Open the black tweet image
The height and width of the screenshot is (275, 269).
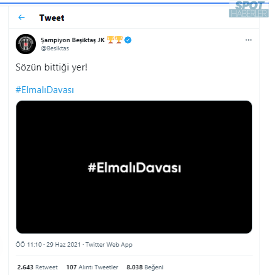pos(134,167)
